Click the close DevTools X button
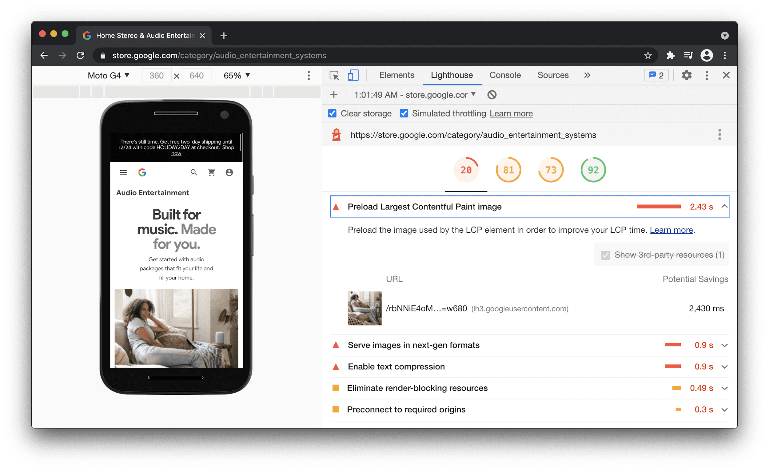 pos(726,75)
